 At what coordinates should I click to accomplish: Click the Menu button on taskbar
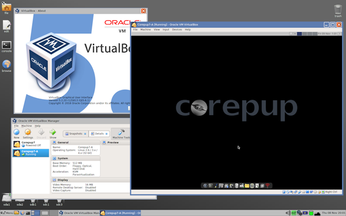tap(7, 213)
